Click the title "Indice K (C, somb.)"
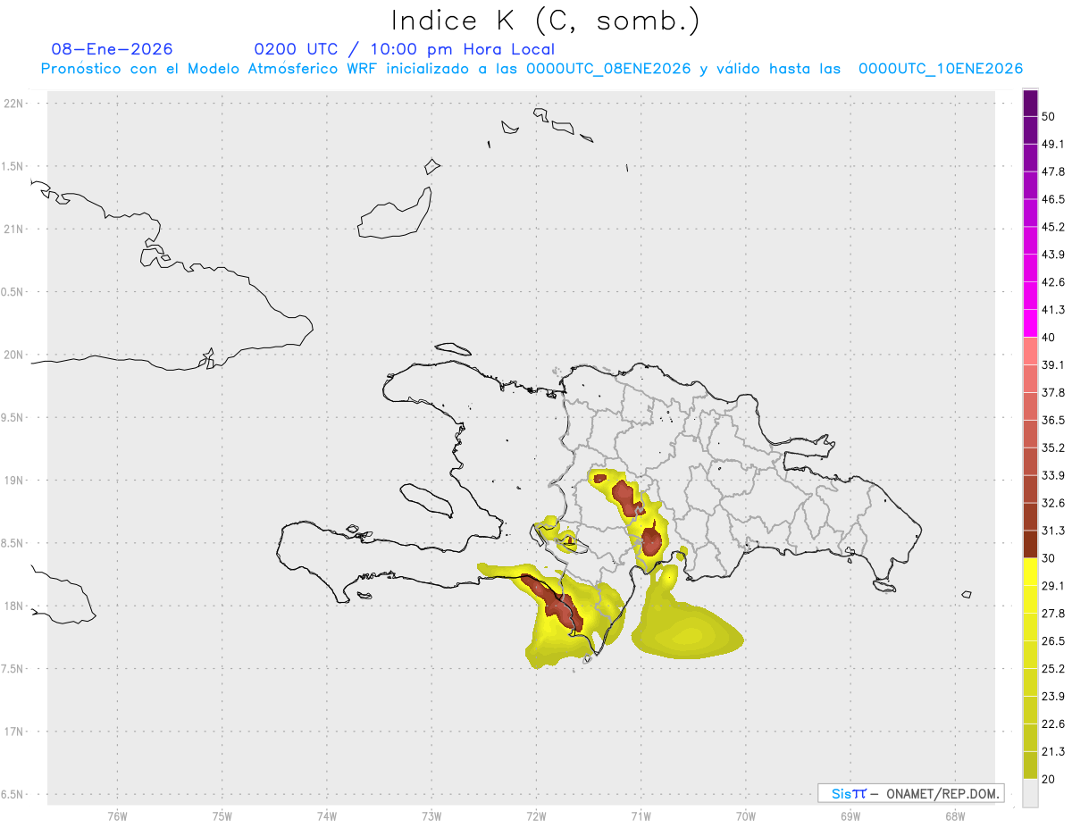This screenshot has height=828, width=1072. pos(546,20)
